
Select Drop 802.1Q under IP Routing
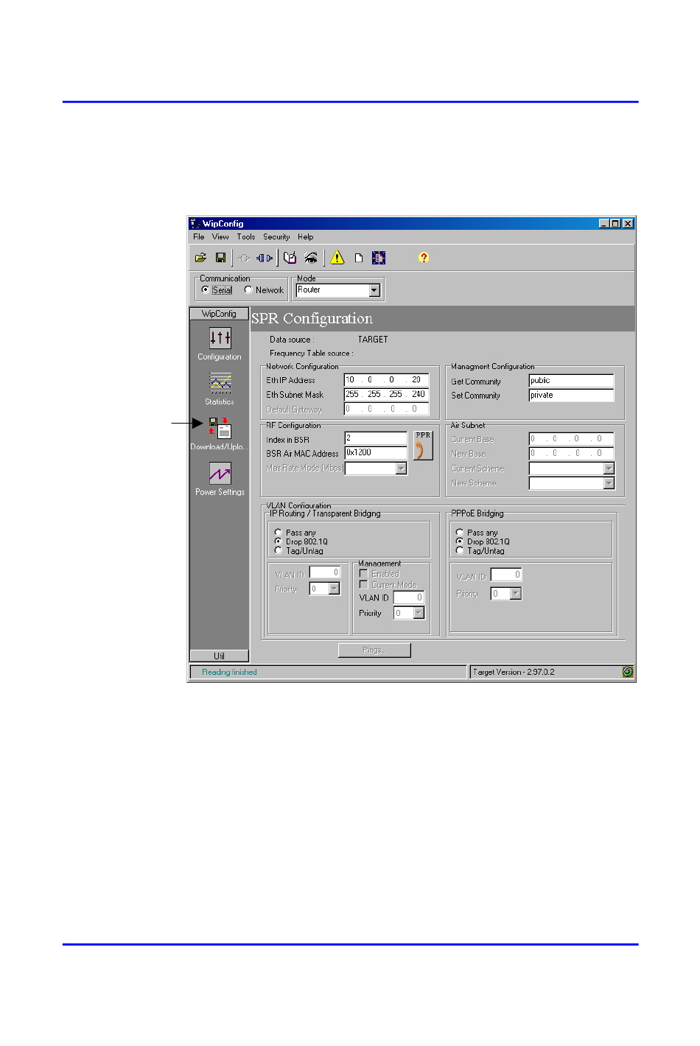(279, 541)
